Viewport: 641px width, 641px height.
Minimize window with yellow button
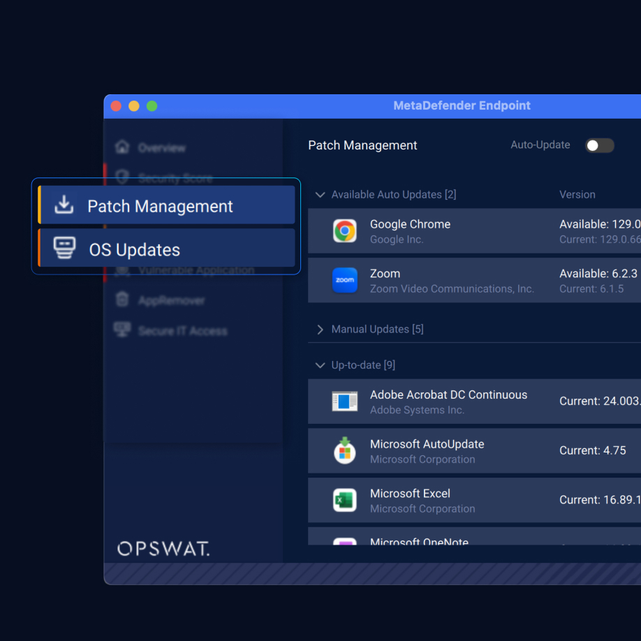point(134,106)
